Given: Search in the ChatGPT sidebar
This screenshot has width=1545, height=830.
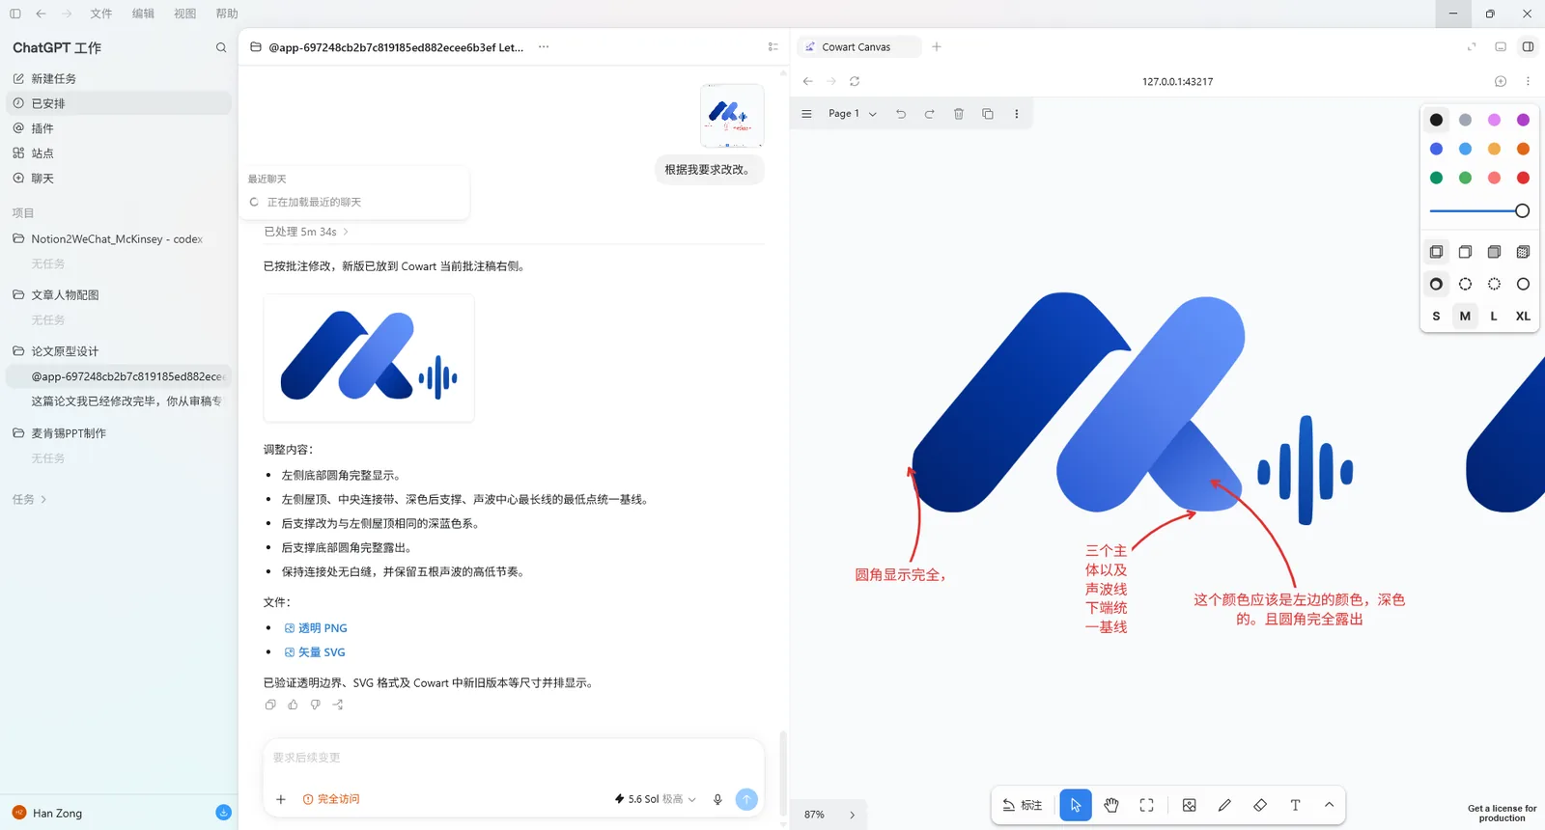Looking at the screenshot, I should pyautogui.click(x=221, y=47).
